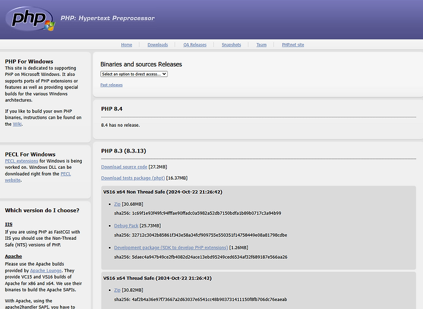The image size is (423, 309).
Task: Click the PHP logo in header
Action: [30, 19]
